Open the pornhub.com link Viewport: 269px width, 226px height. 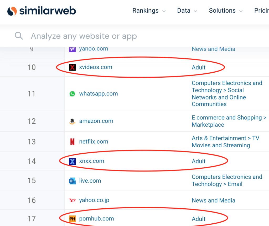[96, 219]
